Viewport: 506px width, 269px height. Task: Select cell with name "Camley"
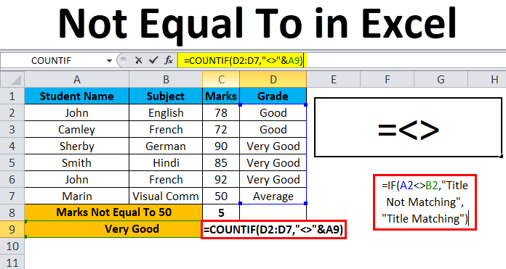pos(77,129)
